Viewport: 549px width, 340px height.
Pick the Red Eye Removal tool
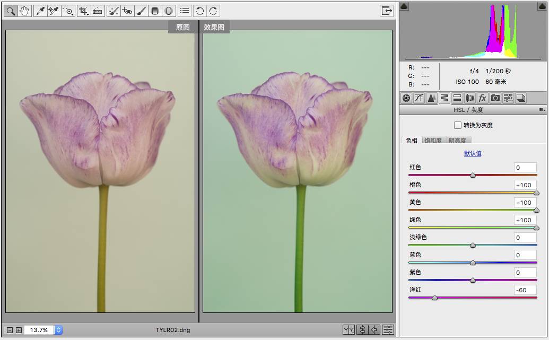127,11
